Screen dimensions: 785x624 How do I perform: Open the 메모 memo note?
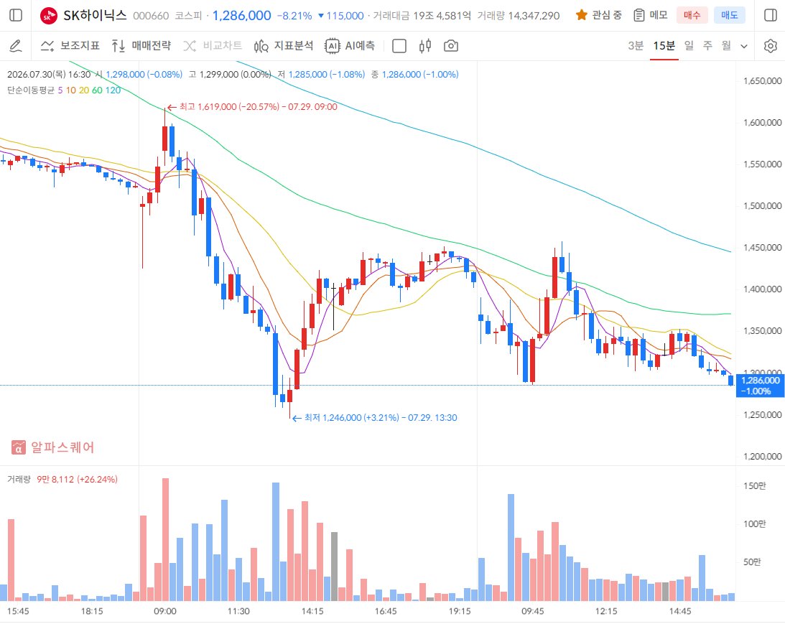pos(650,15)
